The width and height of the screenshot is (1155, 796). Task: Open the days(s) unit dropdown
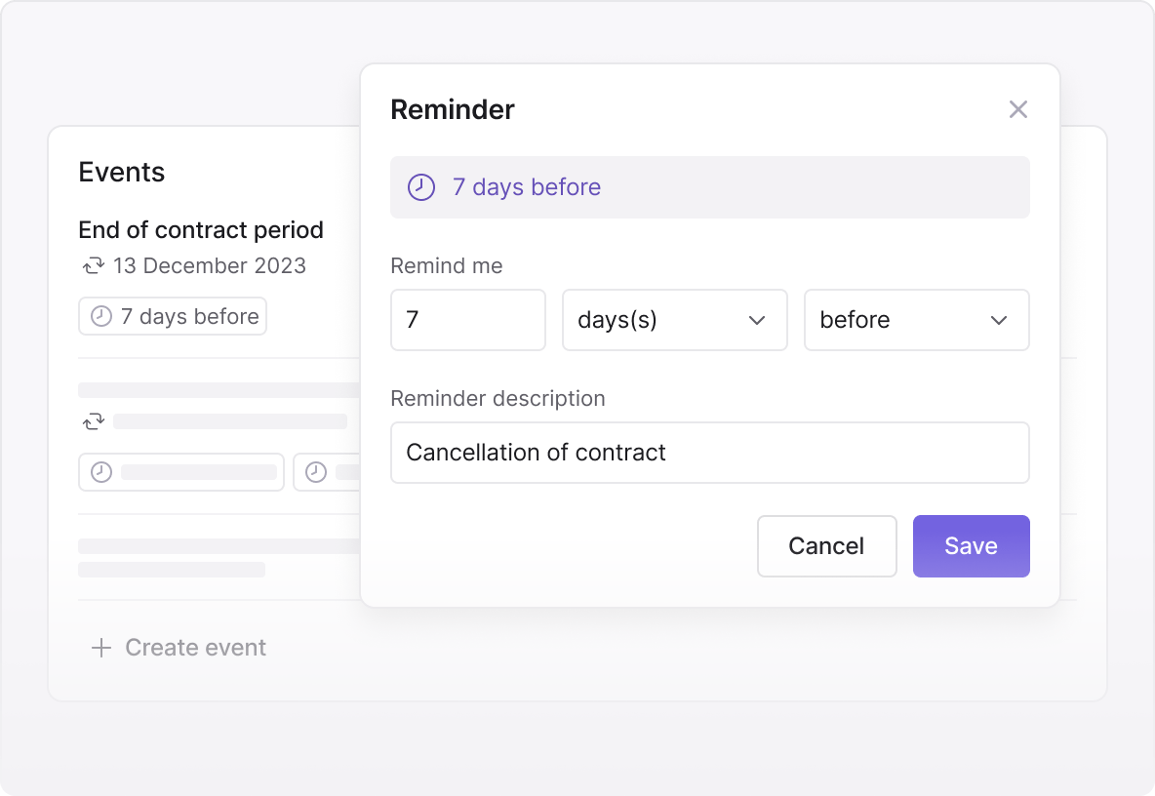point(674,320)
